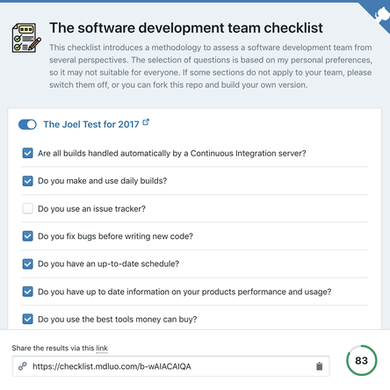Copy share link with clipboard icon
Image resolution: width=390 pixels, height=390 pixels.
(320, 366)
